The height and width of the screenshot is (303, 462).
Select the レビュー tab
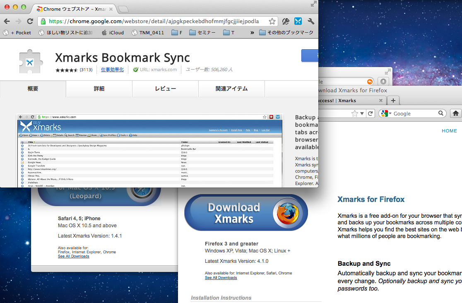(x=165, y=89)
